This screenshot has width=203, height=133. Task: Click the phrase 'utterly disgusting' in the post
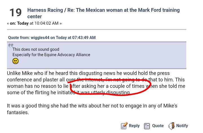(x=111, y=93)
